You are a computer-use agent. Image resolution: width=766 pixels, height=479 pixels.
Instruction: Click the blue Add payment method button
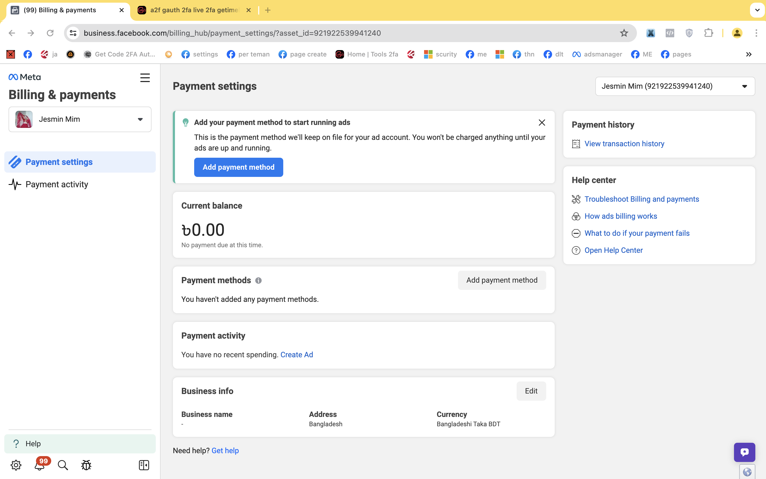click(x=238, y=167)
